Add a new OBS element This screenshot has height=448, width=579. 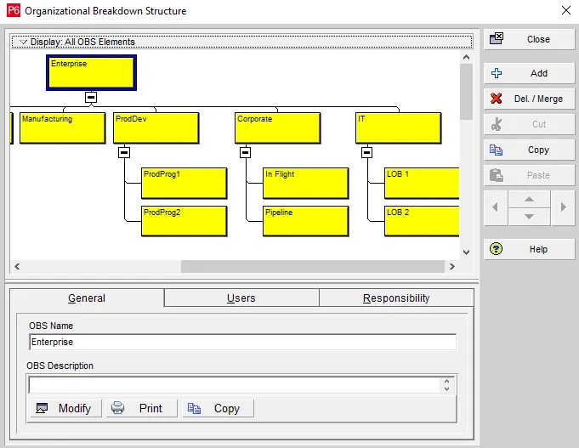coord(529,73)
